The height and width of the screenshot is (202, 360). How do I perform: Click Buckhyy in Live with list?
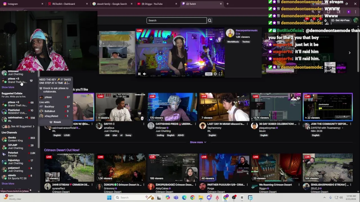(55, 107)
